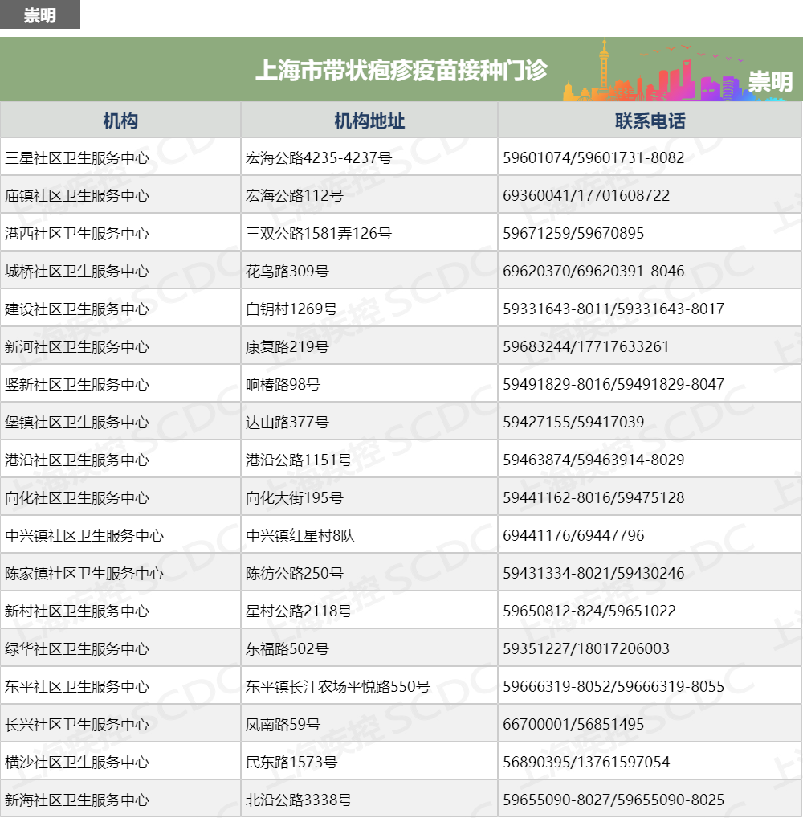Click the 联系电话 column header
The width and height of the screenshot is (803, 818).
650,121
